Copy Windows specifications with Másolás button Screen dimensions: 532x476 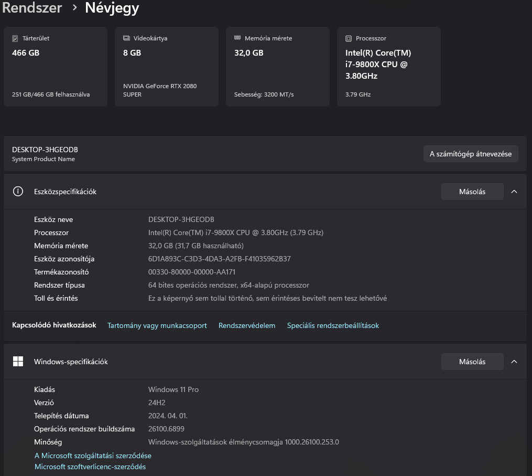click(x=472, y=362)
